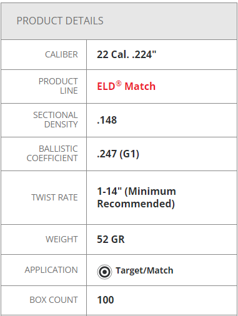The image size is (238, 316).
Task: Select the .148 sectional density value
Action: [107, 120]
